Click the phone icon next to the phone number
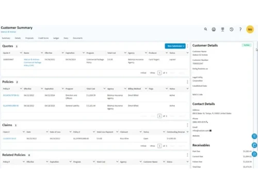This screenshot has height=194, width=258. coord(207,122)
